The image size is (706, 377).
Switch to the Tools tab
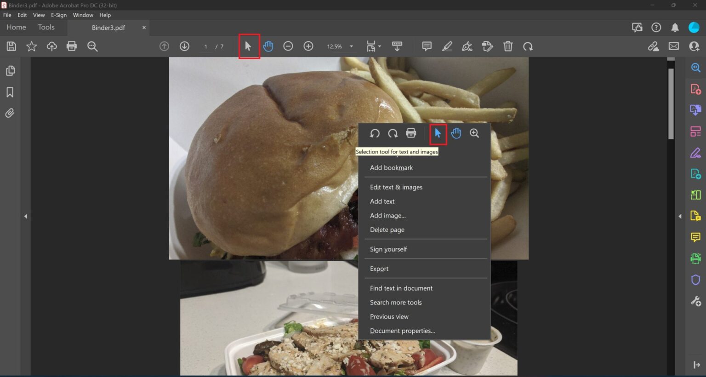point(46,27)
